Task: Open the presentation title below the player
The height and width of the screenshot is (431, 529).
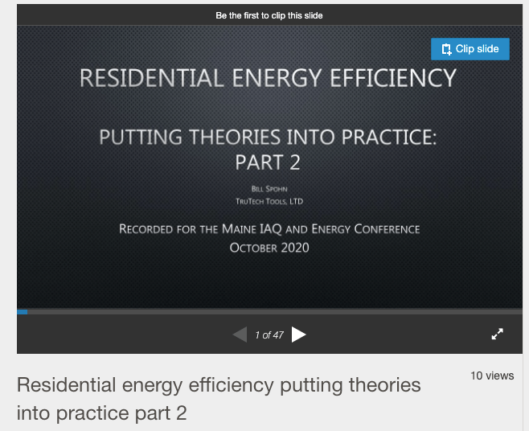Action: (x=219, y=399)
